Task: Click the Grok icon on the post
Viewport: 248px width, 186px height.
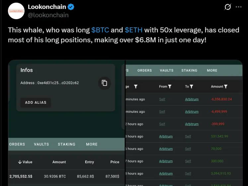Action: (227, 7)
